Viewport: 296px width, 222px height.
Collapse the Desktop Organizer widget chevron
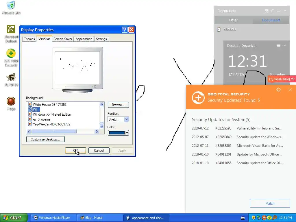point(285,45)
